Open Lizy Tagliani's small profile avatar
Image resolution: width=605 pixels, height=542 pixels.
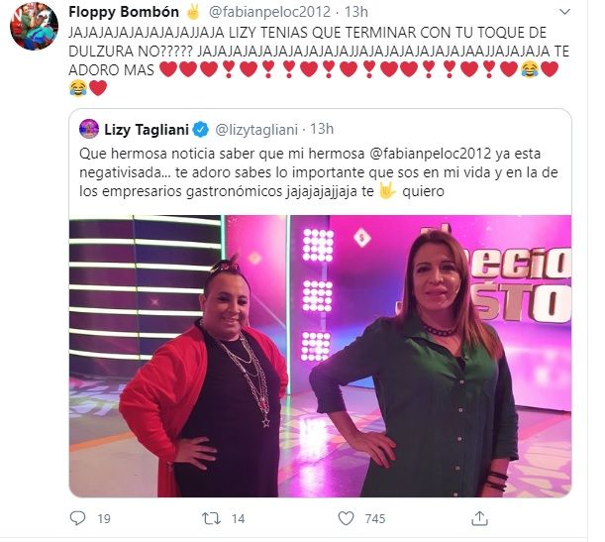click(89, 129)
